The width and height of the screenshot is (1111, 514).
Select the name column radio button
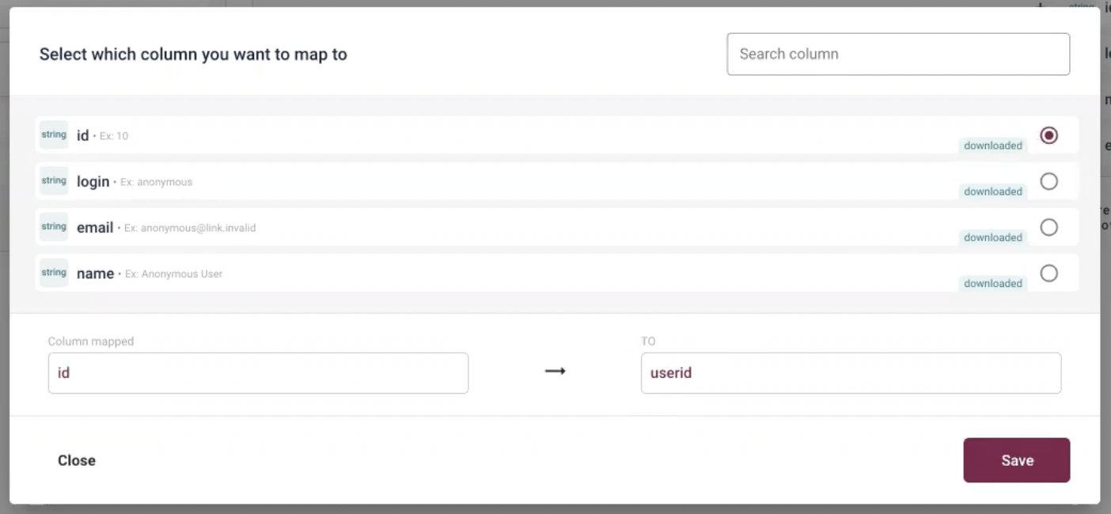click(1048, 273)
